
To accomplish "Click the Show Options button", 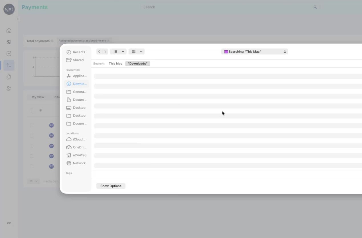I will [111, 186].
